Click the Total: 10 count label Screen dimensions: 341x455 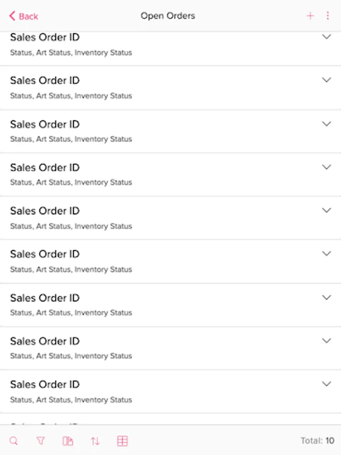point(317,441)
